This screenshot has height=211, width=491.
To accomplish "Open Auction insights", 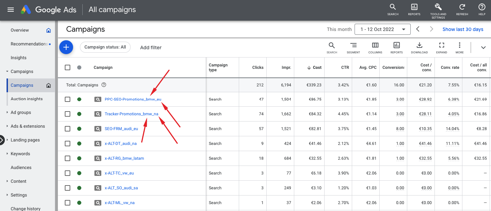I will pyautogui.click(x=27, y=99).
